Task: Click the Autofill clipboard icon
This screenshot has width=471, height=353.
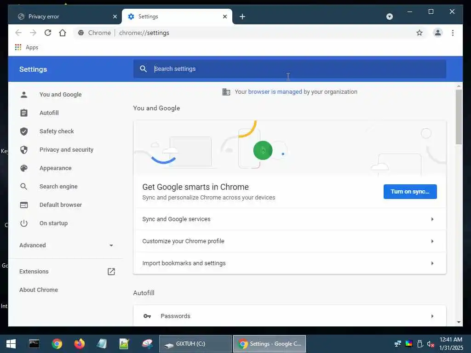Action: pyautogui.click(x=24, y=113)
